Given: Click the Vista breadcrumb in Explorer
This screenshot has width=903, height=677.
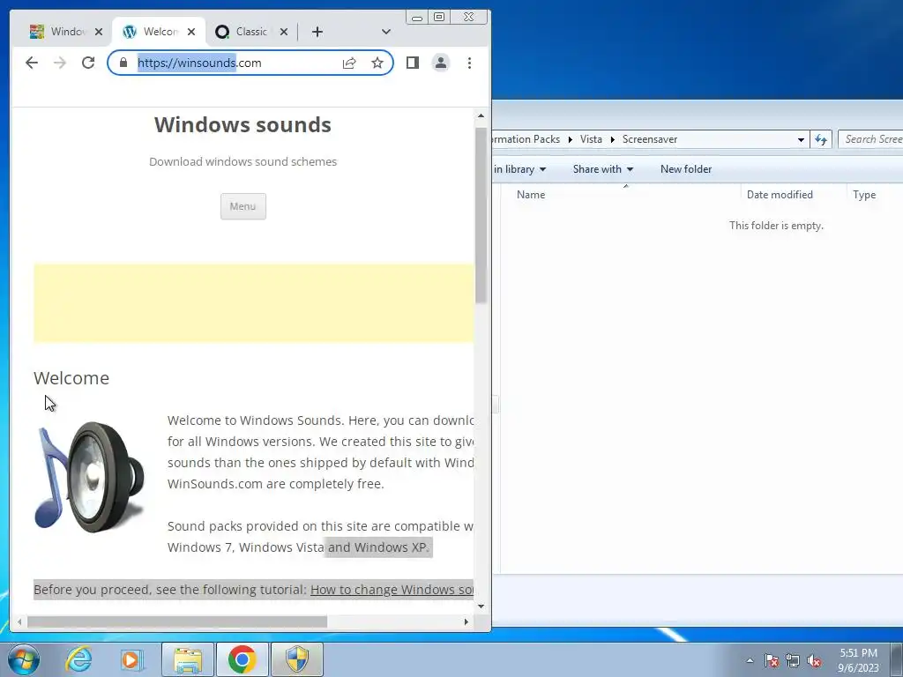Looking at the screenshot, I should tap(591, 139).
